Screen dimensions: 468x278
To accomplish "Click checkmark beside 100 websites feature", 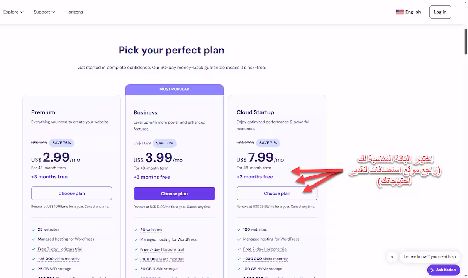I will [239, 229].
